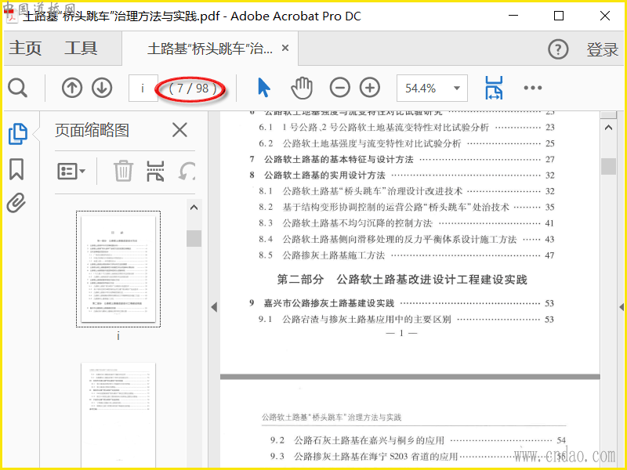Select the second page thumbnail
Viewport: 627px width, 470px height.
118,416
